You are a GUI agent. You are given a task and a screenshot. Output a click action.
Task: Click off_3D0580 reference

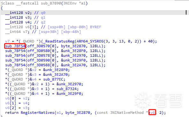coord(39,51)
